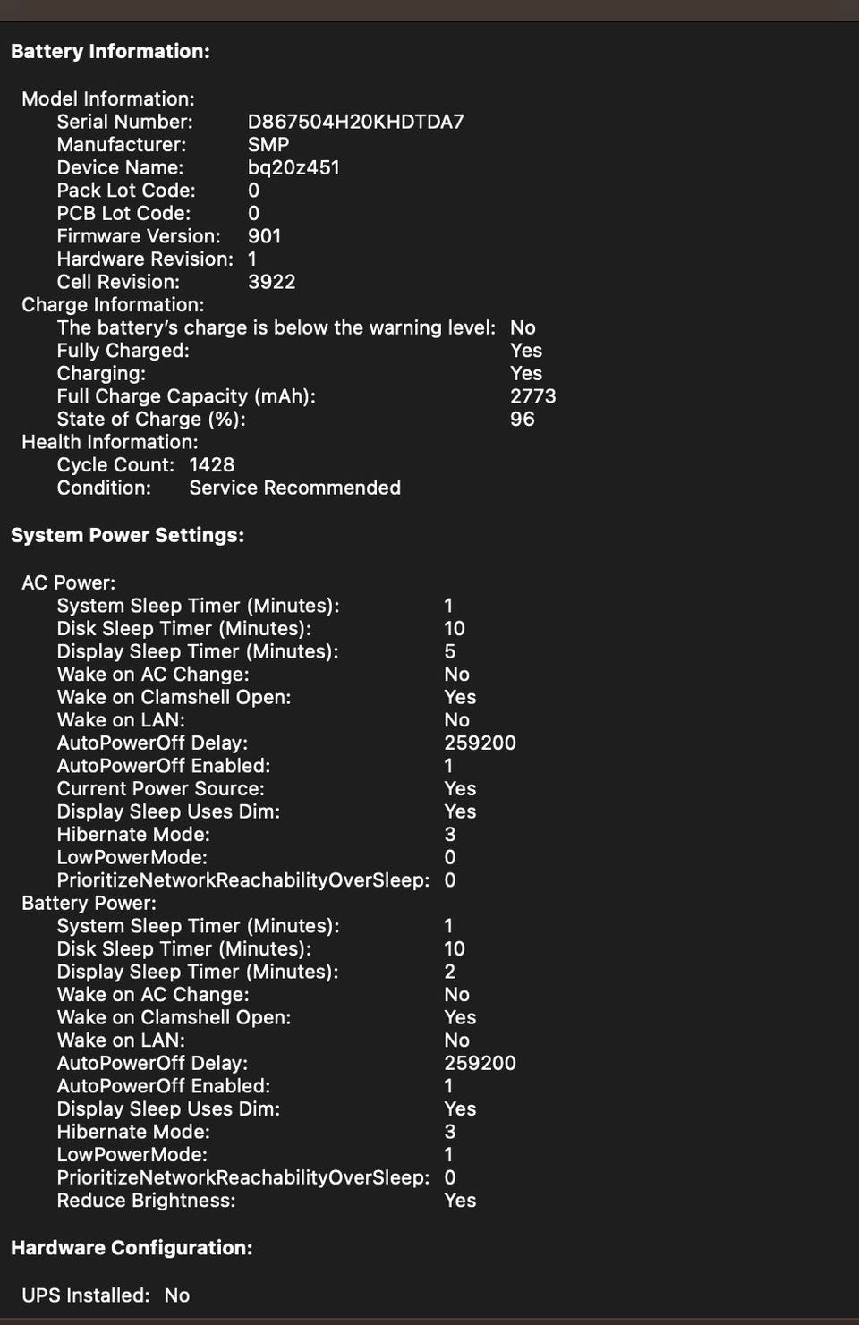Viewport: 859px width, 1325px height.
Task: Click the Firmware Version value 901
Action: point(265,236)
